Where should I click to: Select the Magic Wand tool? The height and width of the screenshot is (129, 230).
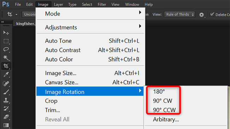pyautogui.click(x=6, y=58)
